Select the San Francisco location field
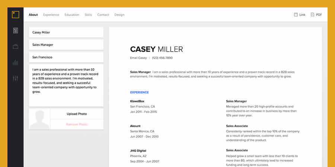This screenshot has height=167, width=335. coord(66,57)
